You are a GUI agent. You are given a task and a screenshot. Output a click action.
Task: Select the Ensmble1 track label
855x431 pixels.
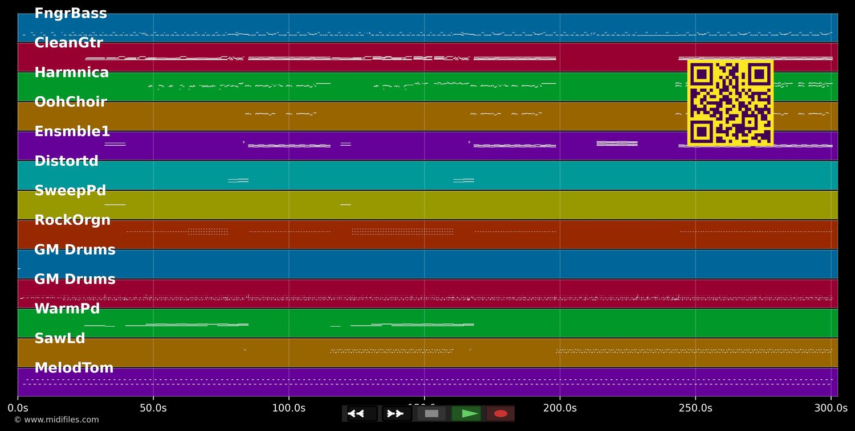click(x=72, y=132)
